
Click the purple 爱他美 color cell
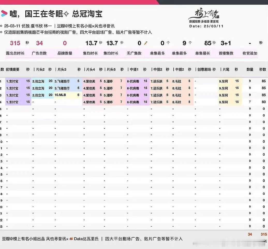click(x=90, y=81)
